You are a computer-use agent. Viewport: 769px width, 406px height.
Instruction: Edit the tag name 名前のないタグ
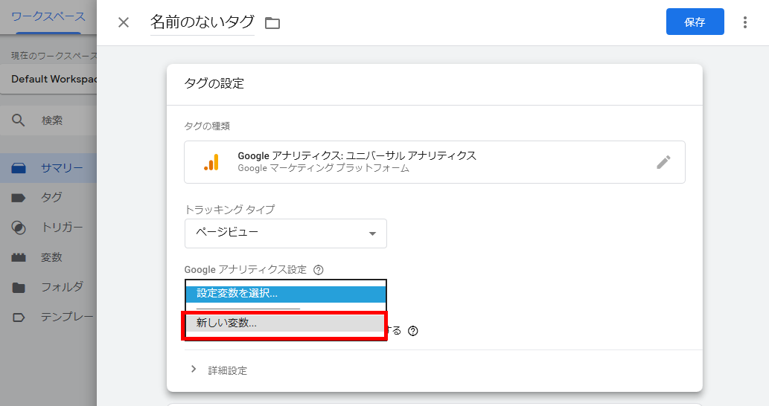click(202, 22)
